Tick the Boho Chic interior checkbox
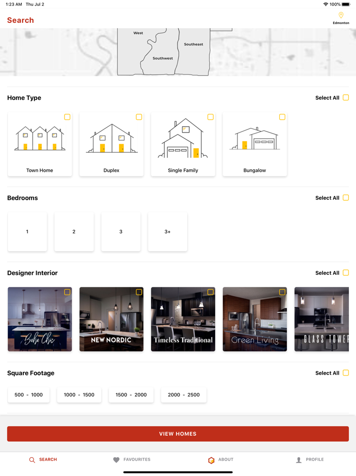Screen dimensions: 356x476 pyautogui.click(x=67, y=292)
